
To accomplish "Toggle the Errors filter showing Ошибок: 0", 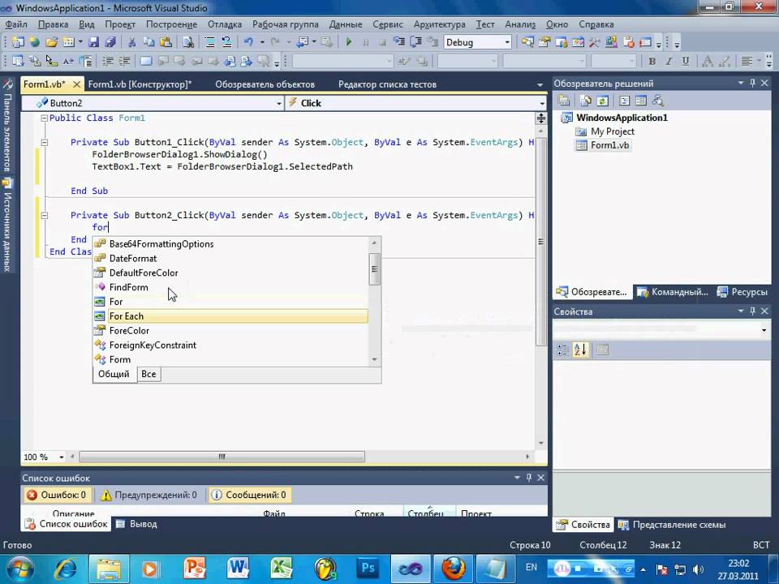I will click(x=56, y=495).
